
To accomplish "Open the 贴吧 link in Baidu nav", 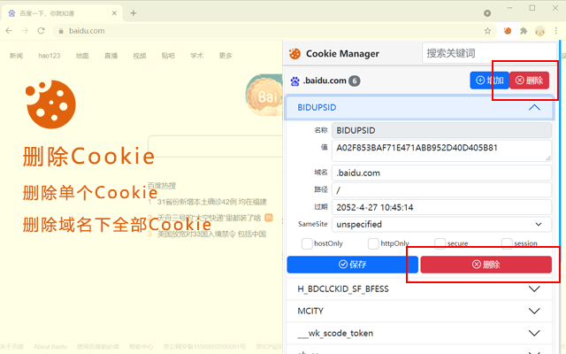I will [x=168, y=56].
